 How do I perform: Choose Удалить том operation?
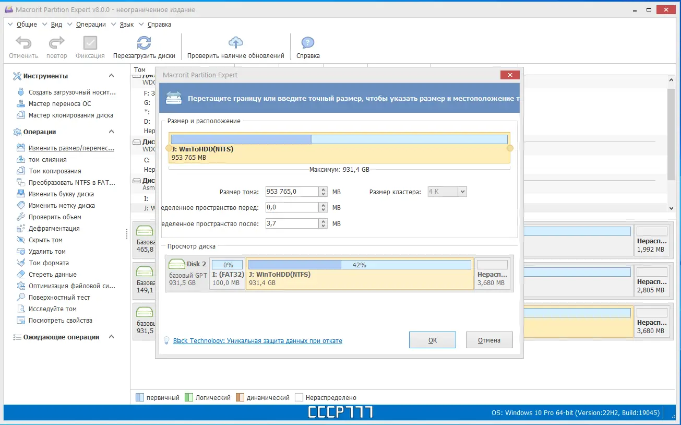pos(47,252)
